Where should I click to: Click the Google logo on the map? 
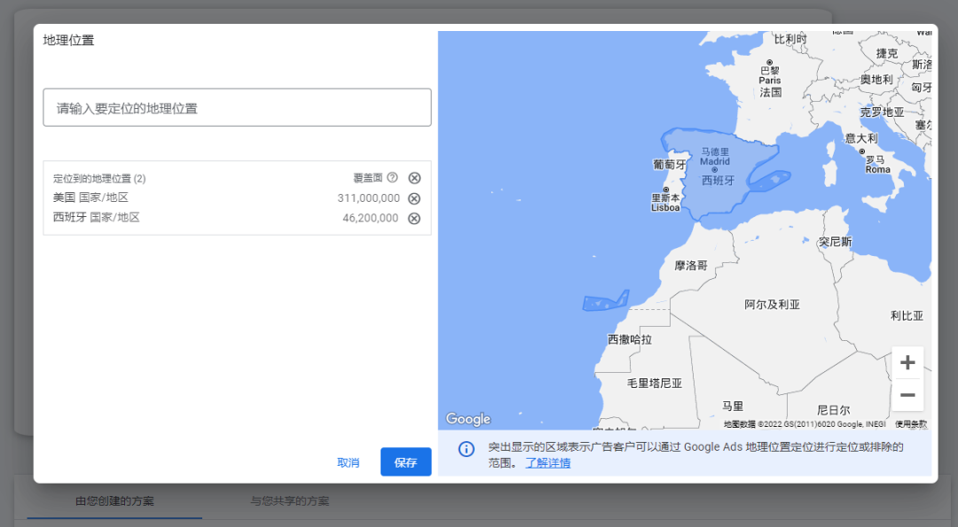pos(467,418)
